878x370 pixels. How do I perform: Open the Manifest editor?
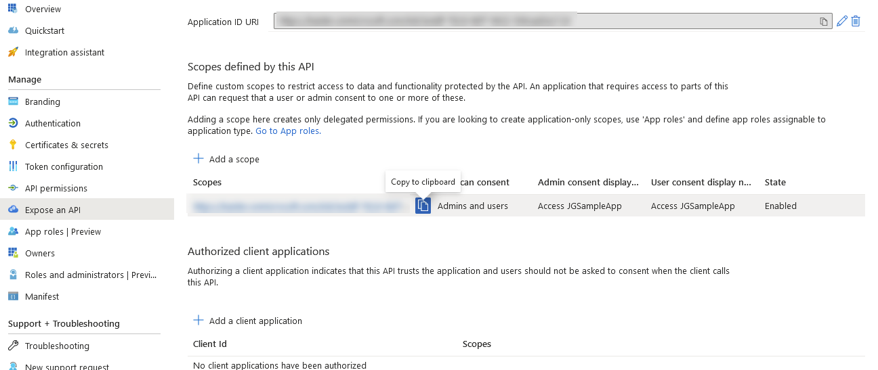(x=41, y=297)
